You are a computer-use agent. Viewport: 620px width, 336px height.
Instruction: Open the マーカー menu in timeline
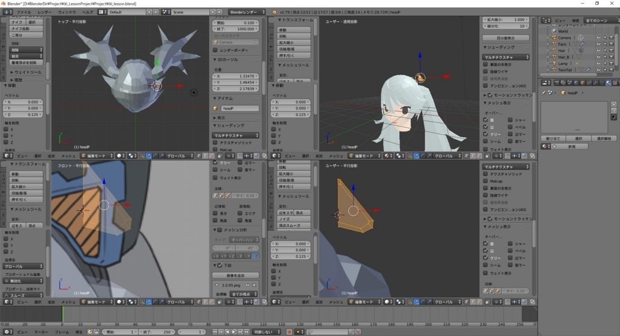(x=41, y=332)
